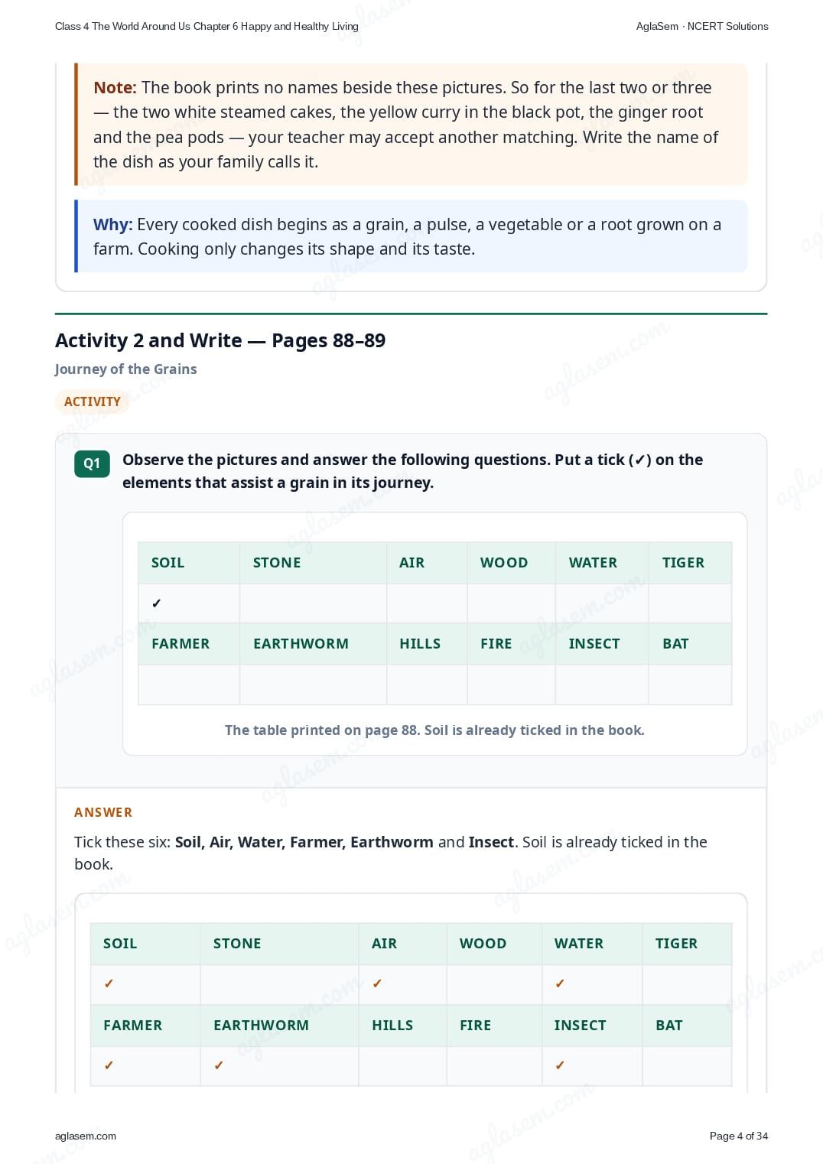Click the orange ACTIVITY tag

click(93, 402)
